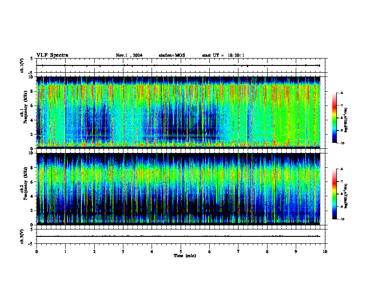Click the ch.1 frequency axis "4" tick label
This screenshot has height=282, width=366.
32,120
